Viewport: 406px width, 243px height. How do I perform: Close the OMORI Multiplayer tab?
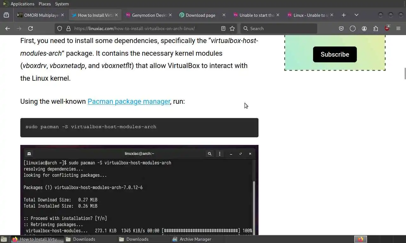click(x=62, y=15)
